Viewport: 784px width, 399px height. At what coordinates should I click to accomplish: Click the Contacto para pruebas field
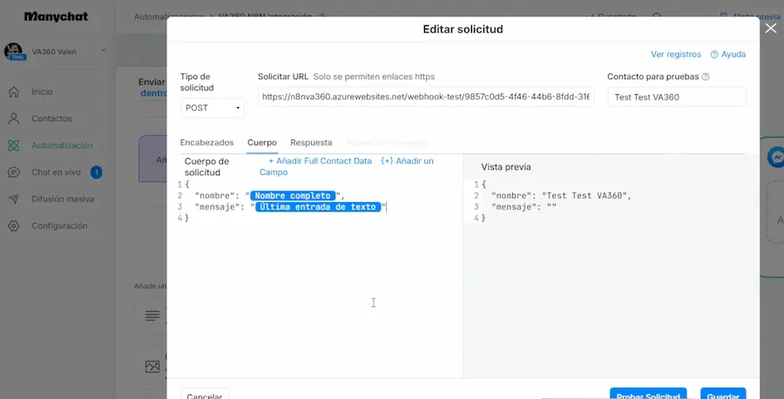(x=677, y=97)
